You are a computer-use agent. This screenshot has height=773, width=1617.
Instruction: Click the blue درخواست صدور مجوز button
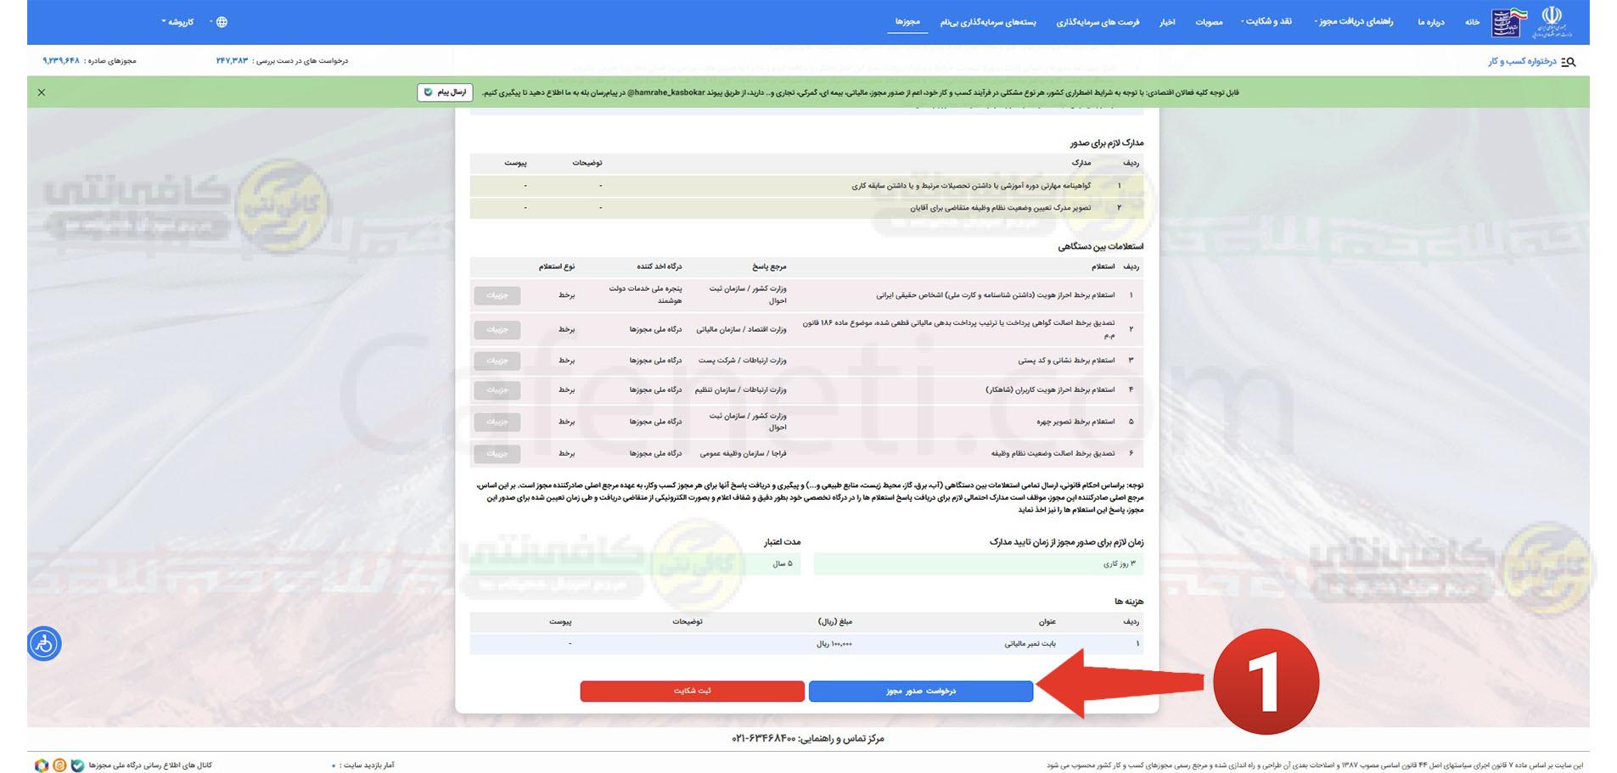(x=920, y=690)
